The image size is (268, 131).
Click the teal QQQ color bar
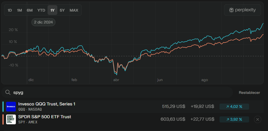(3, 106)
